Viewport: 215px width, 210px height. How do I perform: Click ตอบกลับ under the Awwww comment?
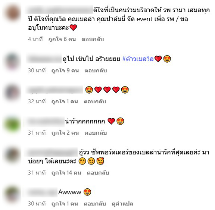tap(95, 204)
